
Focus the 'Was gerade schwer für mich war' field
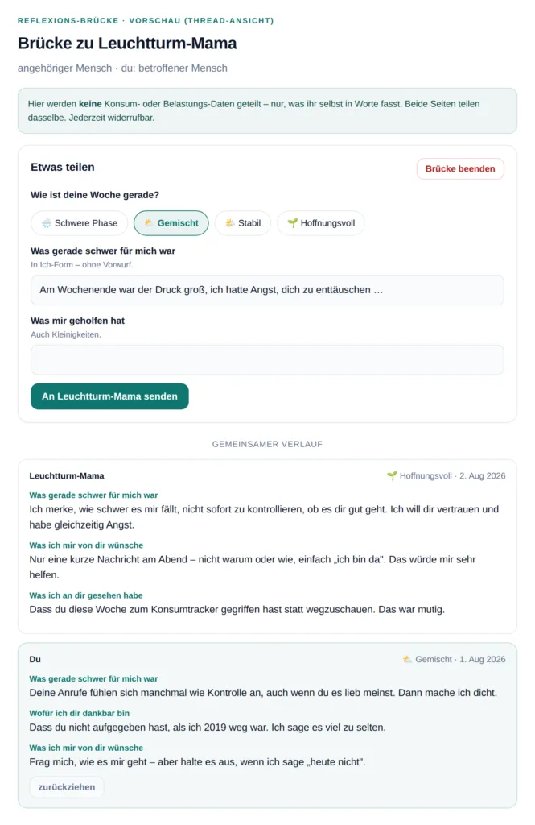click(x=267, y=290)
